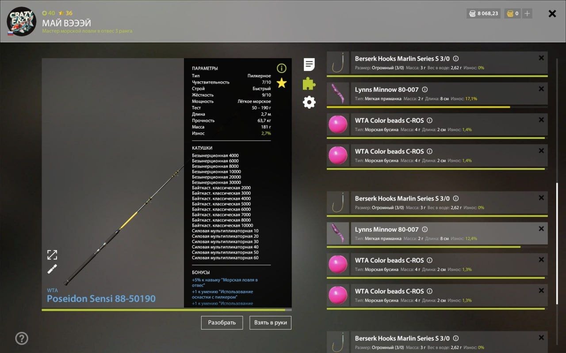
Task: Click wear bar under 17,1% Lynns Minnow
Action: pyautogui.click(x=437, y=107)
